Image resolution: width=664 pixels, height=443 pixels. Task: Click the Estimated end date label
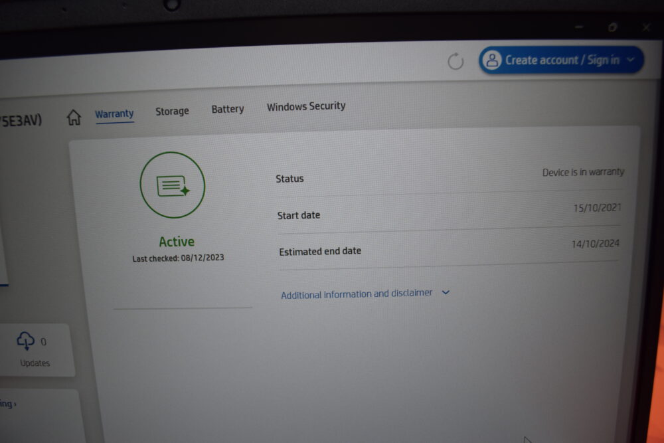320,251
